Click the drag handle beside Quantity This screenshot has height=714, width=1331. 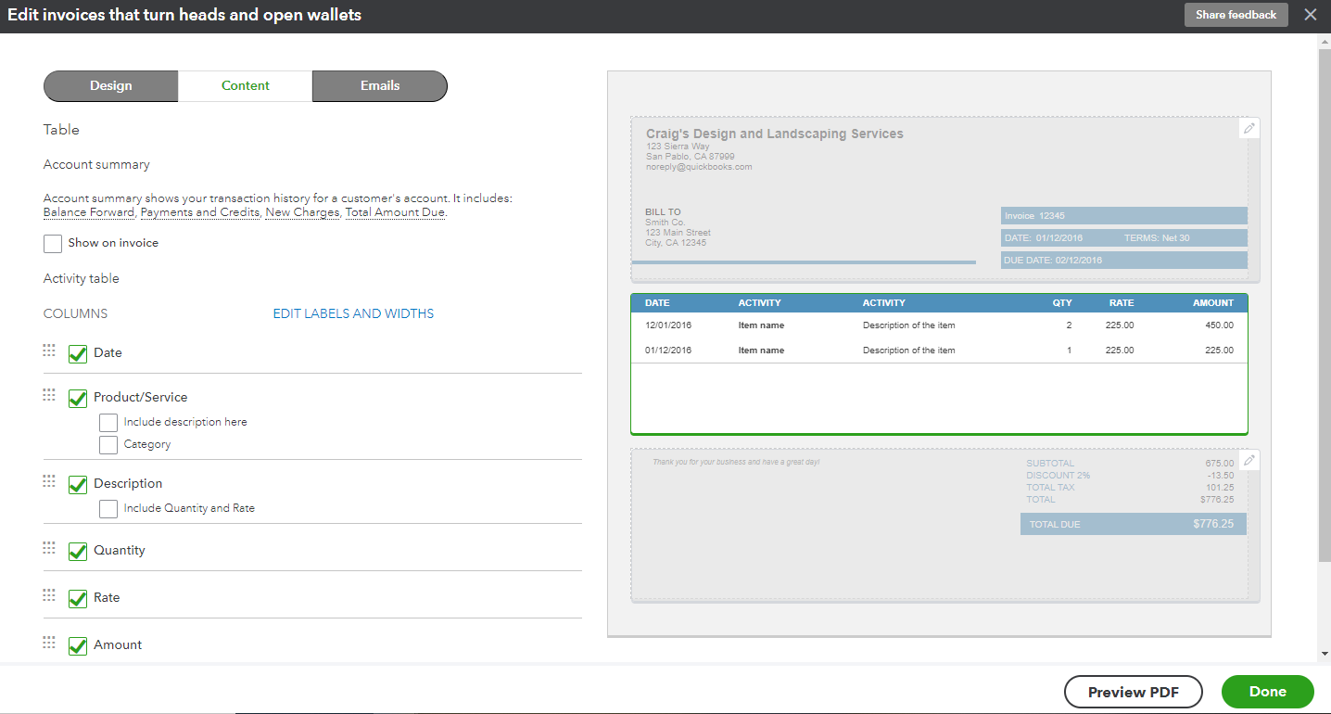coord(48,548)
